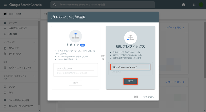The image size is (206, 112).
Task: Focus the top URL inspection search box
Action: coord(102,5)
